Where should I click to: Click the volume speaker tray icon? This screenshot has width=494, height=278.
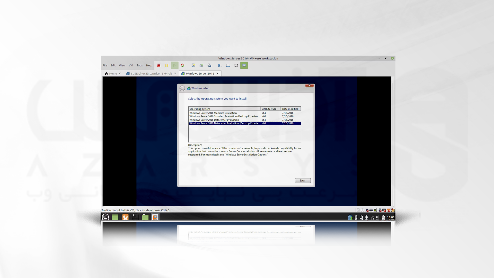tap(377, 217)
